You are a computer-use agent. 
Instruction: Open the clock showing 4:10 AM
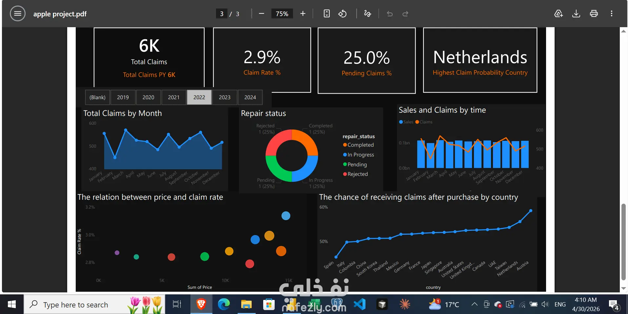pos(586,305)
